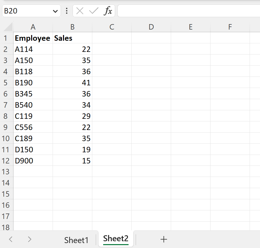Screen dimensions: 260x248
Task: Select column D header
Action: pyautogui.click(x=151, y=27)
